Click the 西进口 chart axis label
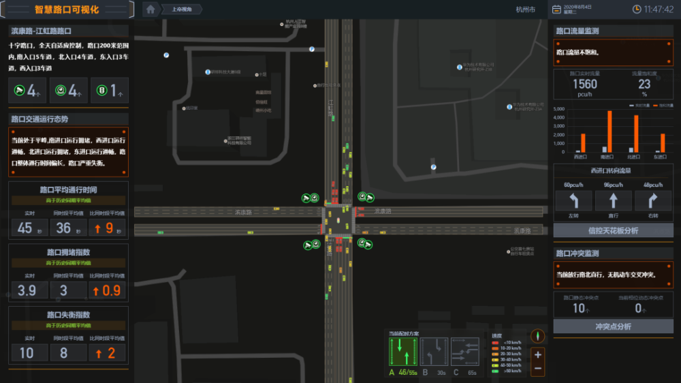 click(580, 157)
